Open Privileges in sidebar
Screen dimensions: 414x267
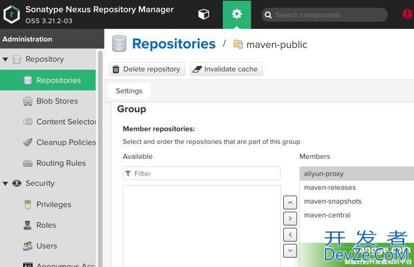[54, 204]
